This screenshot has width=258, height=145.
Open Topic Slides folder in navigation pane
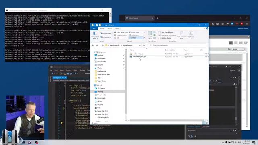tap(101, 81)
